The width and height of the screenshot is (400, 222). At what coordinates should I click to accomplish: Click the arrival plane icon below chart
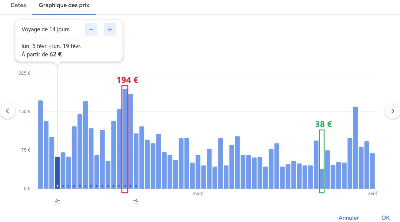[136, 201]
